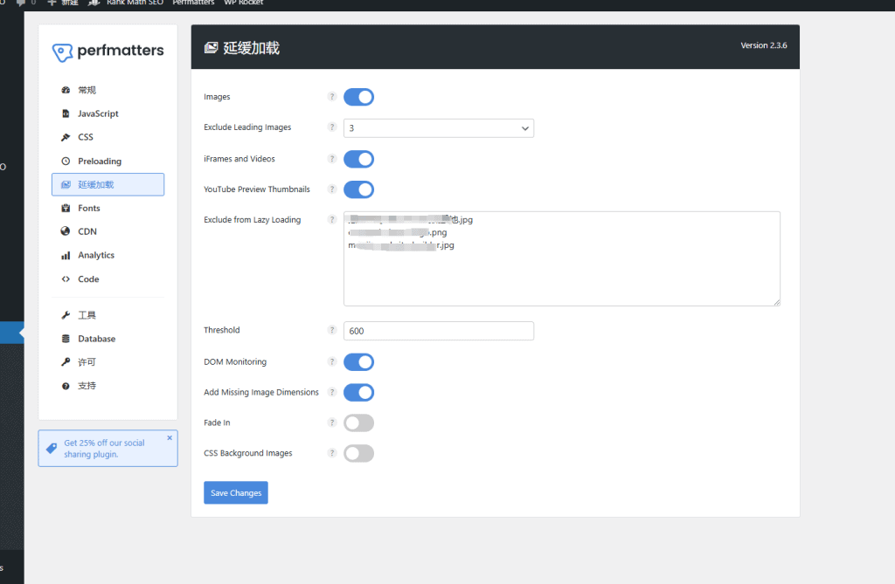Click the CDN globe icon
The width and height of the screenshot is (895, 584).
coord(66,231)
